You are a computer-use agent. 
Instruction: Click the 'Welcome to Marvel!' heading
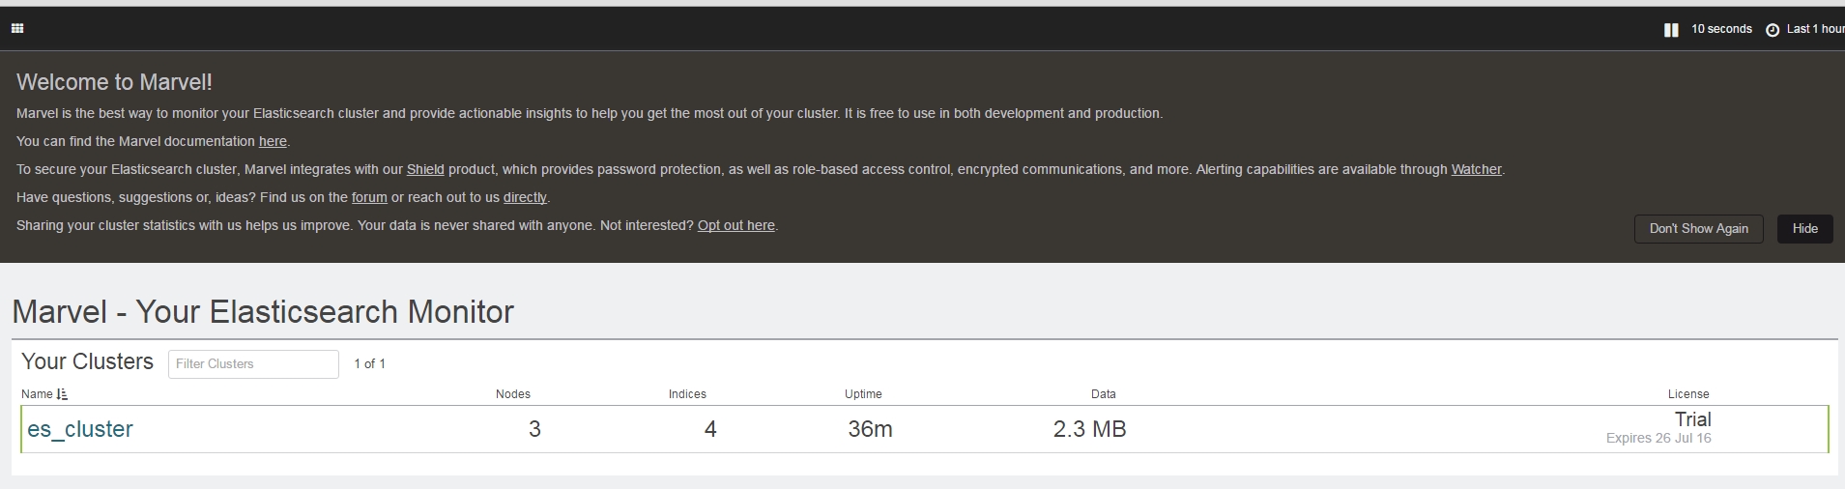[114, 82]
